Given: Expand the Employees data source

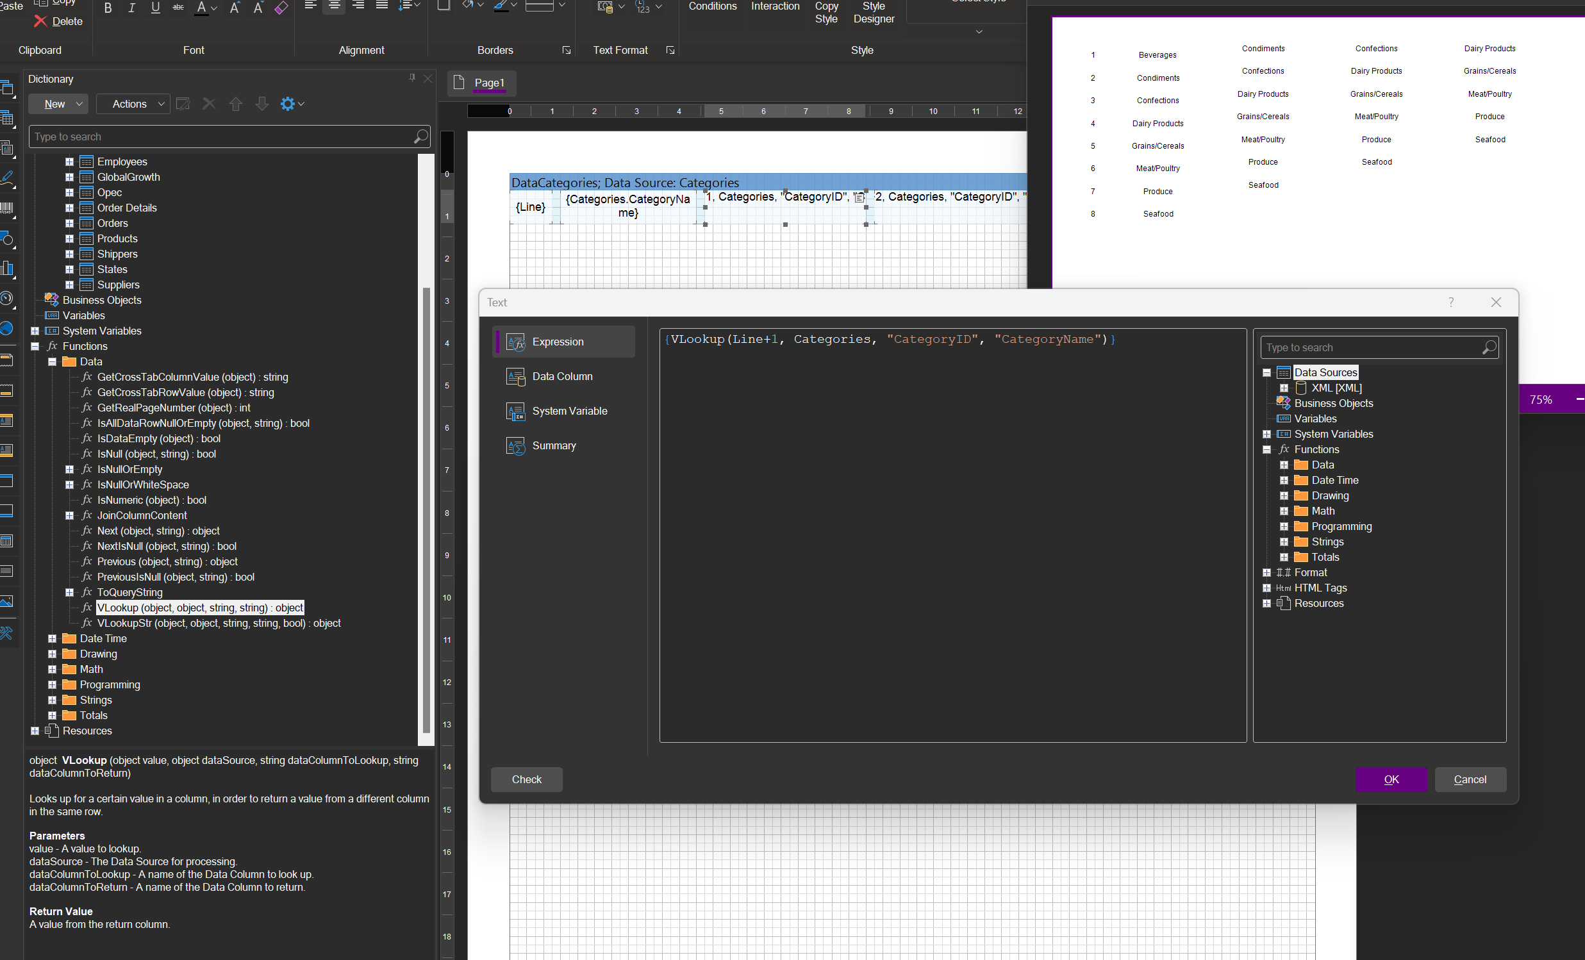Looking at the screenshot, I should click(x=69, y=161).
